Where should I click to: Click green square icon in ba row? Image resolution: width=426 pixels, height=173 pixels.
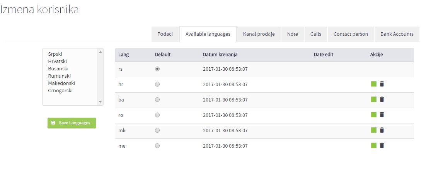pos(373,99)
